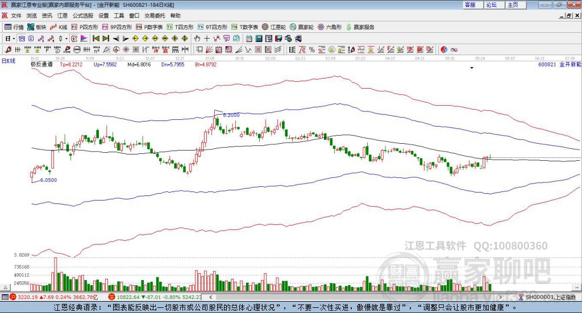Select the 日K线 period label
Screen dimensions: 582x313
8,61
